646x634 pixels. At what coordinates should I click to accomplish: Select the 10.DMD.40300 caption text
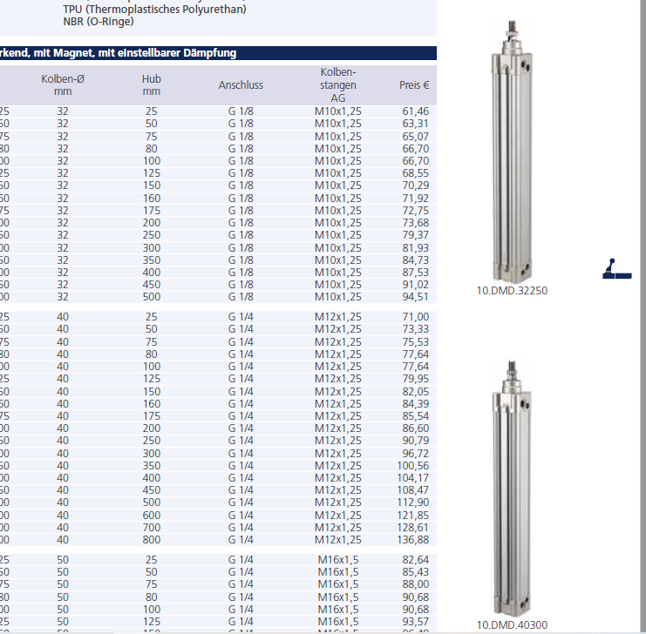pos(512,625)
